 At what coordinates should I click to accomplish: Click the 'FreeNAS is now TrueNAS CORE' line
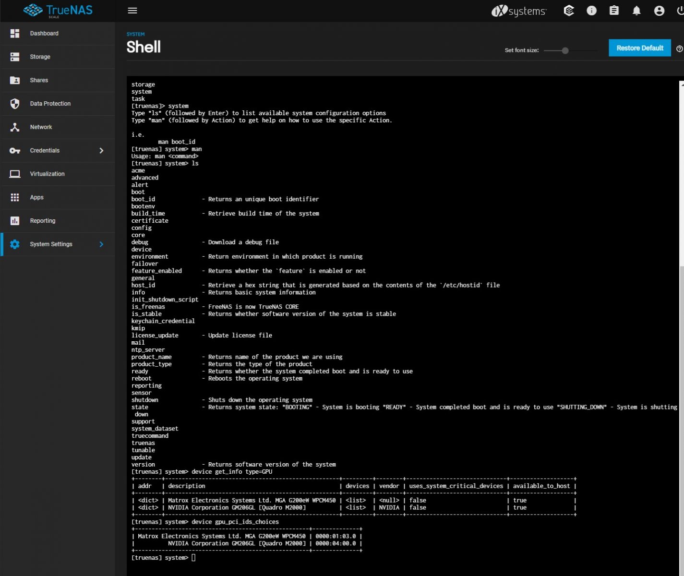[x=253, y=307]
